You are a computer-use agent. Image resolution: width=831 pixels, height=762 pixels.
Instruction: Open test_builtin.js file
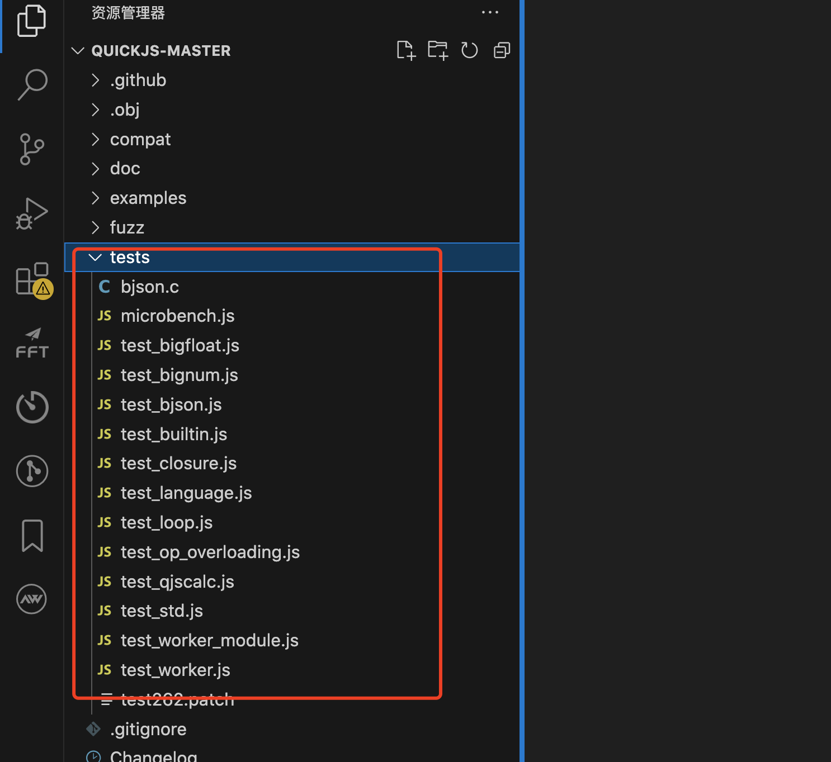pyautogui.click(x=173, y=435)
